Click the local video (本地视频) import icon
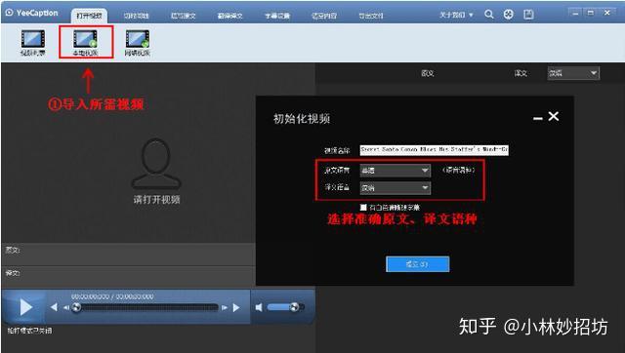This screenshot has height=353, width=625. tap(85, 43)
